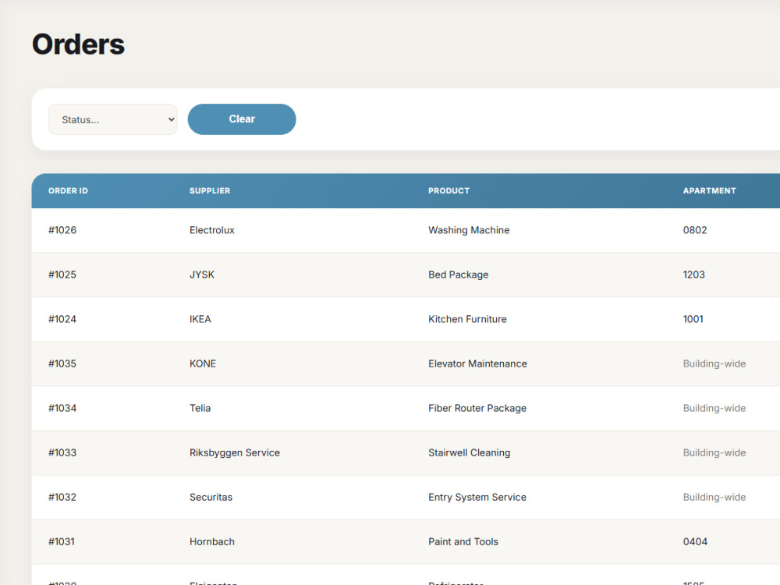780x585 pixels.
Task: Select order #1032 cell
Action: (x=62, y=497)
